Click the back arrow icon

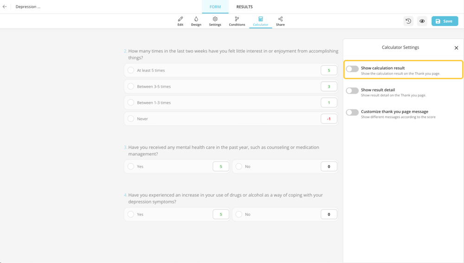5,7
